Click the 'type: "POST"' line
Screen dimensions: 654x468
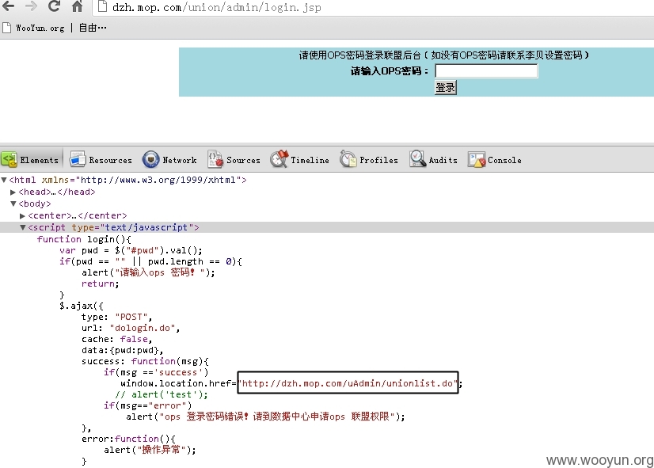(117, 317)
